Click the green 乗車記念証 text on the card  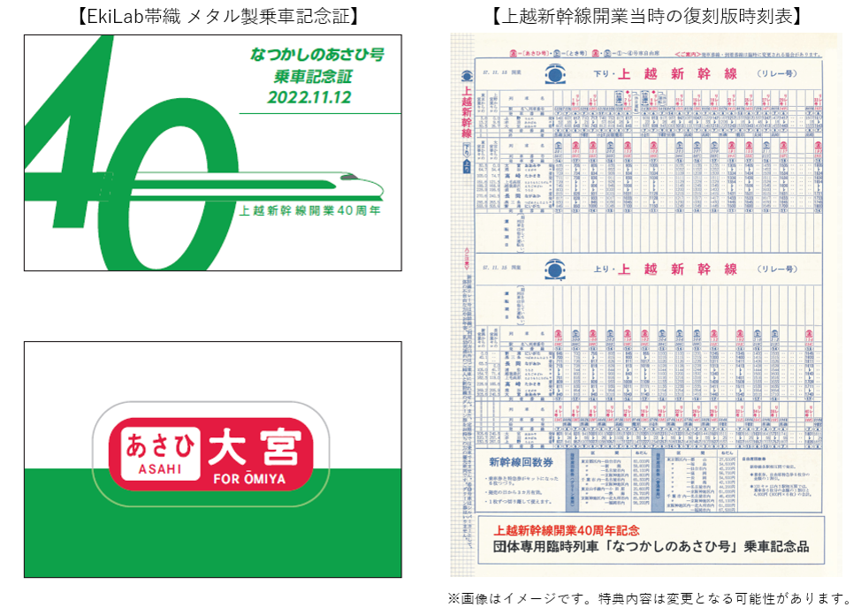(x=313, y=76)
